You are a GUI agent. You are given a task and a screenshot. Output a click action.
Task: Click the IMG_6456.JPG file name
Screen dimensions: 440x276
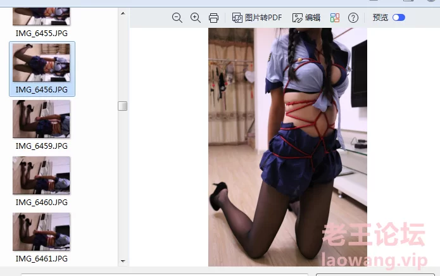pos(42,90)
